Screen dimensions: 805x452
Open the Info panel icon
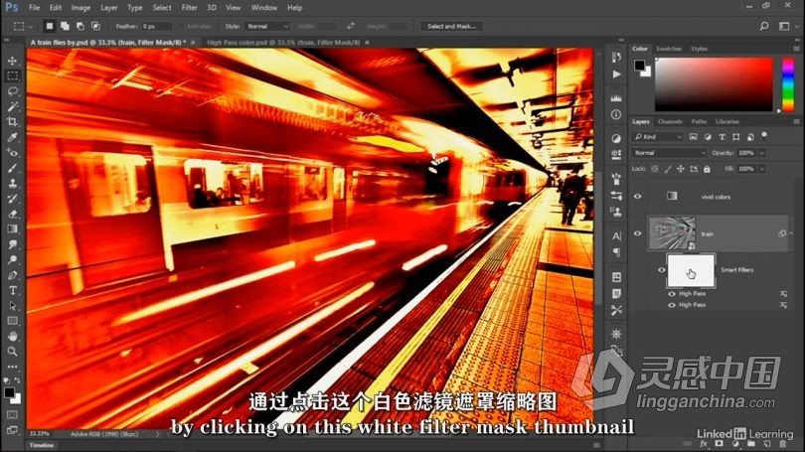(616, 114)
